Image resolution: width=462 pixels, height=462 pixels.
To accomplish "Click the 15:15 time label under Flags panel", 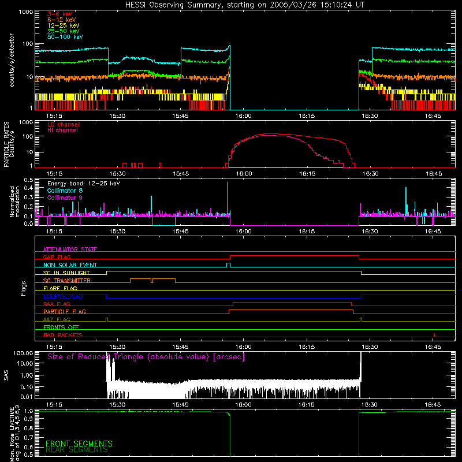I will pyautogui.click(x=54, y=347).
